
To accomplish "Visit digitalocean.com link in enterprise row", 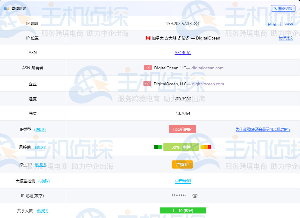I will (208, 84).
